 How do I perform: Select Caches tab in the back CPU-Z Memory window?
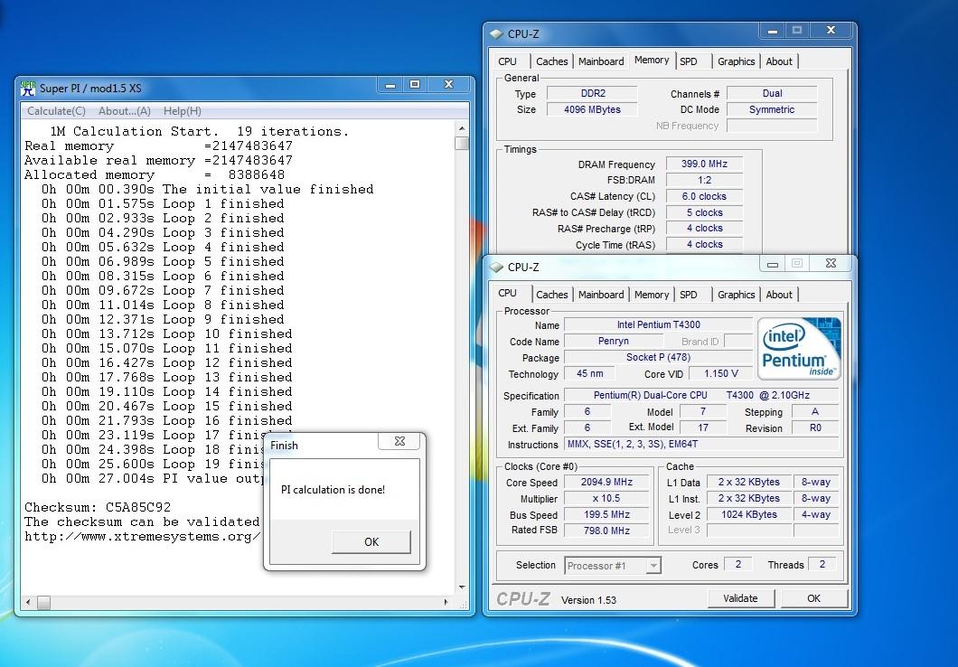click(551, 61)
